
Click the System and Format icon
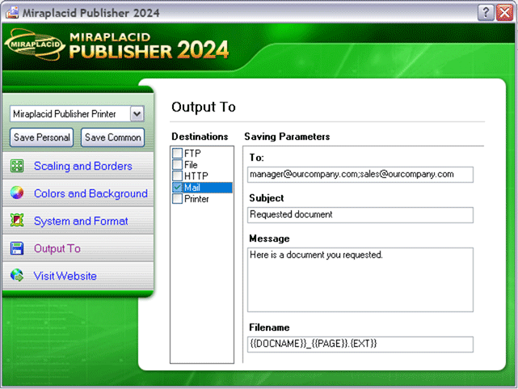16,222
